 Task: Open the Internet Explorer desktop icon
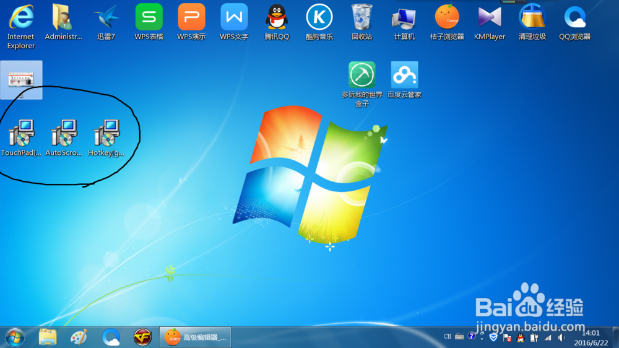tap(21, 26)
